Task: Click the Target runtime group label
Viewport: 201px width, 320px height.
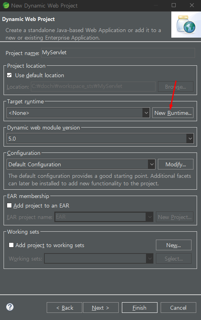Action: (25, 102)
